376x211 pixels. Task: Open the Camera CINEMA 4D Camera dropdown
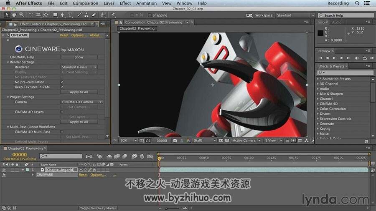coord(81,102)
